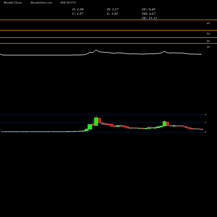Click the open value 'O: 1.50'
217x217 pixels.
tap(78, 10)
